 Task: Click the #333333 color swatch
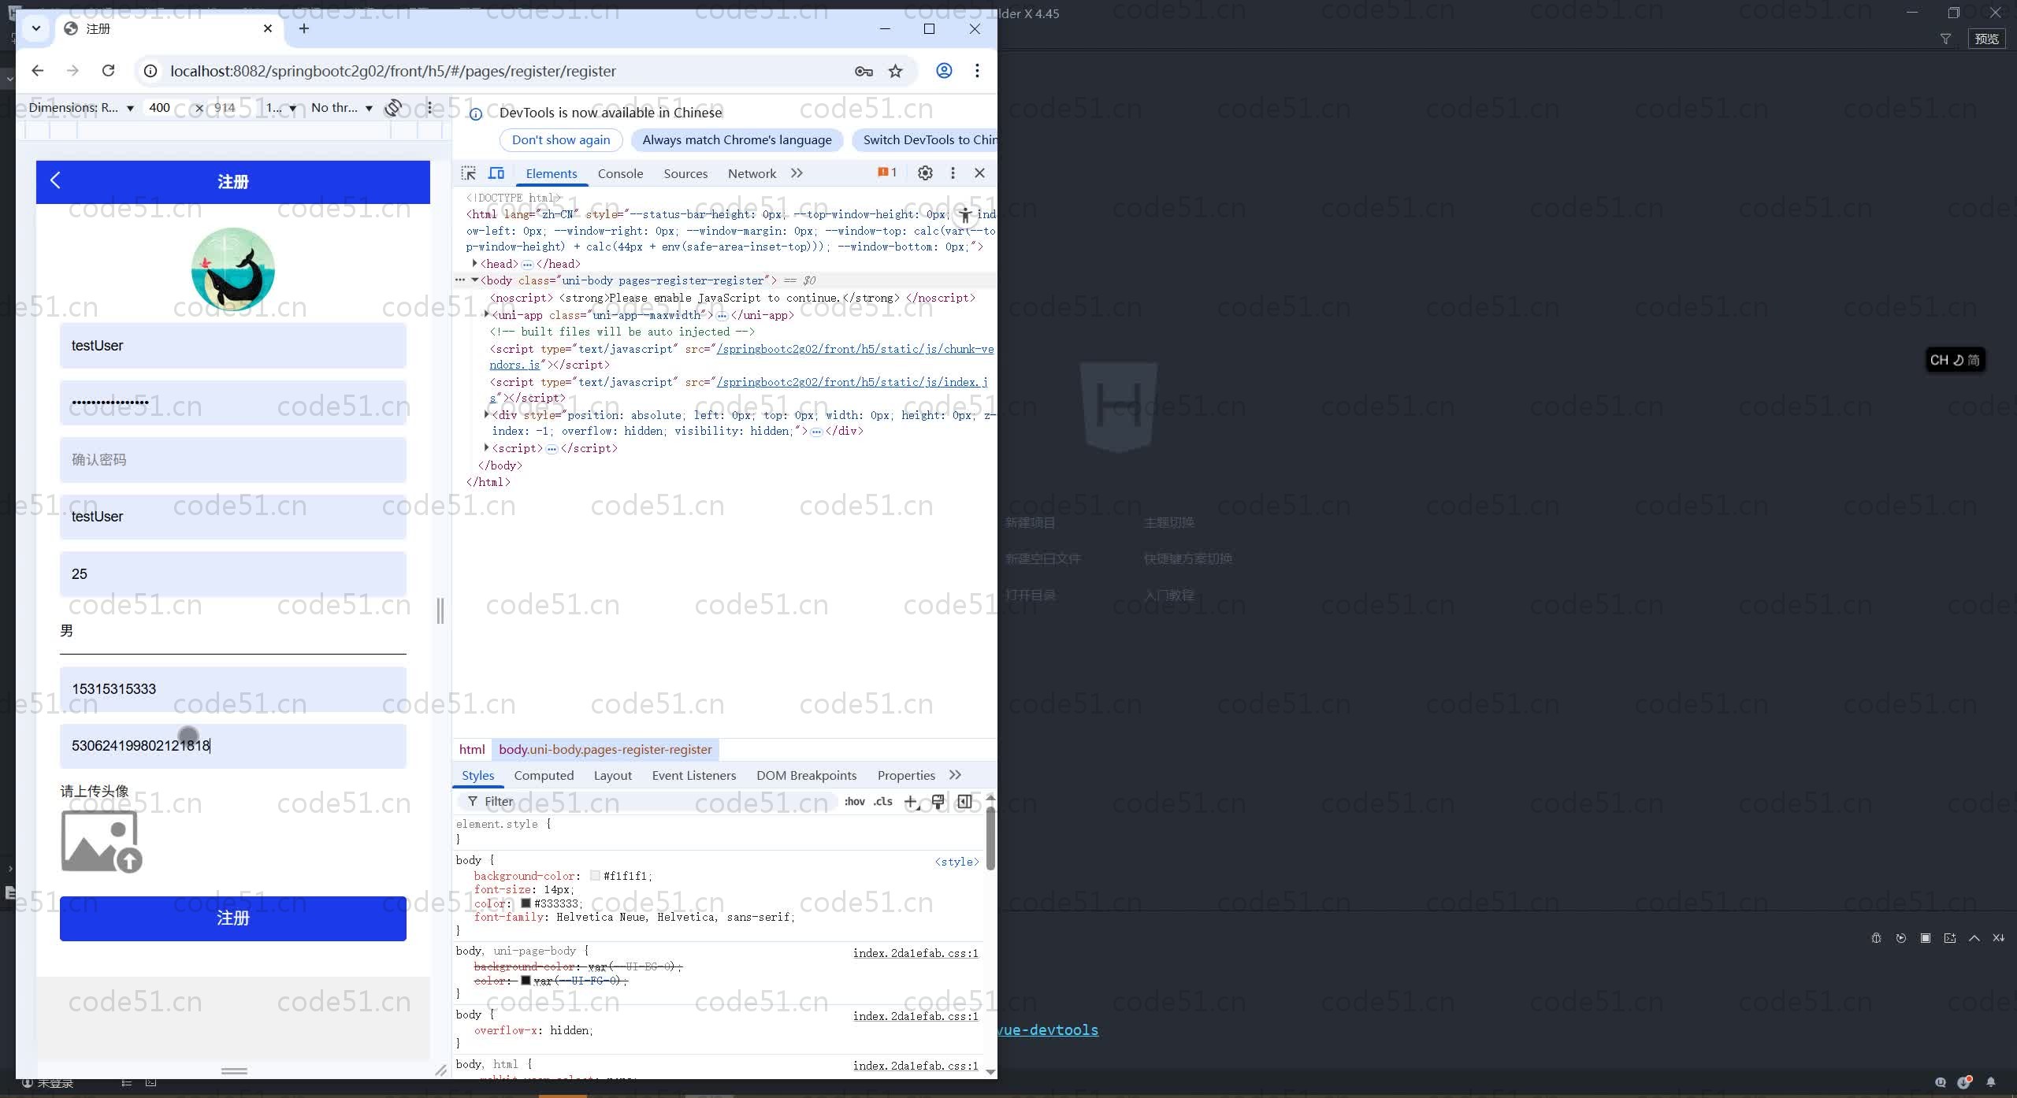[x=526, y=903]
